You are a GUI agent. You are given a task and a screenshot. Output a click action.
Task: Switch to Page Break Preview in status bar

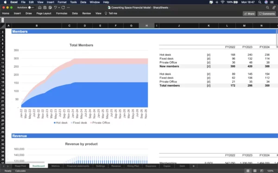262,171
